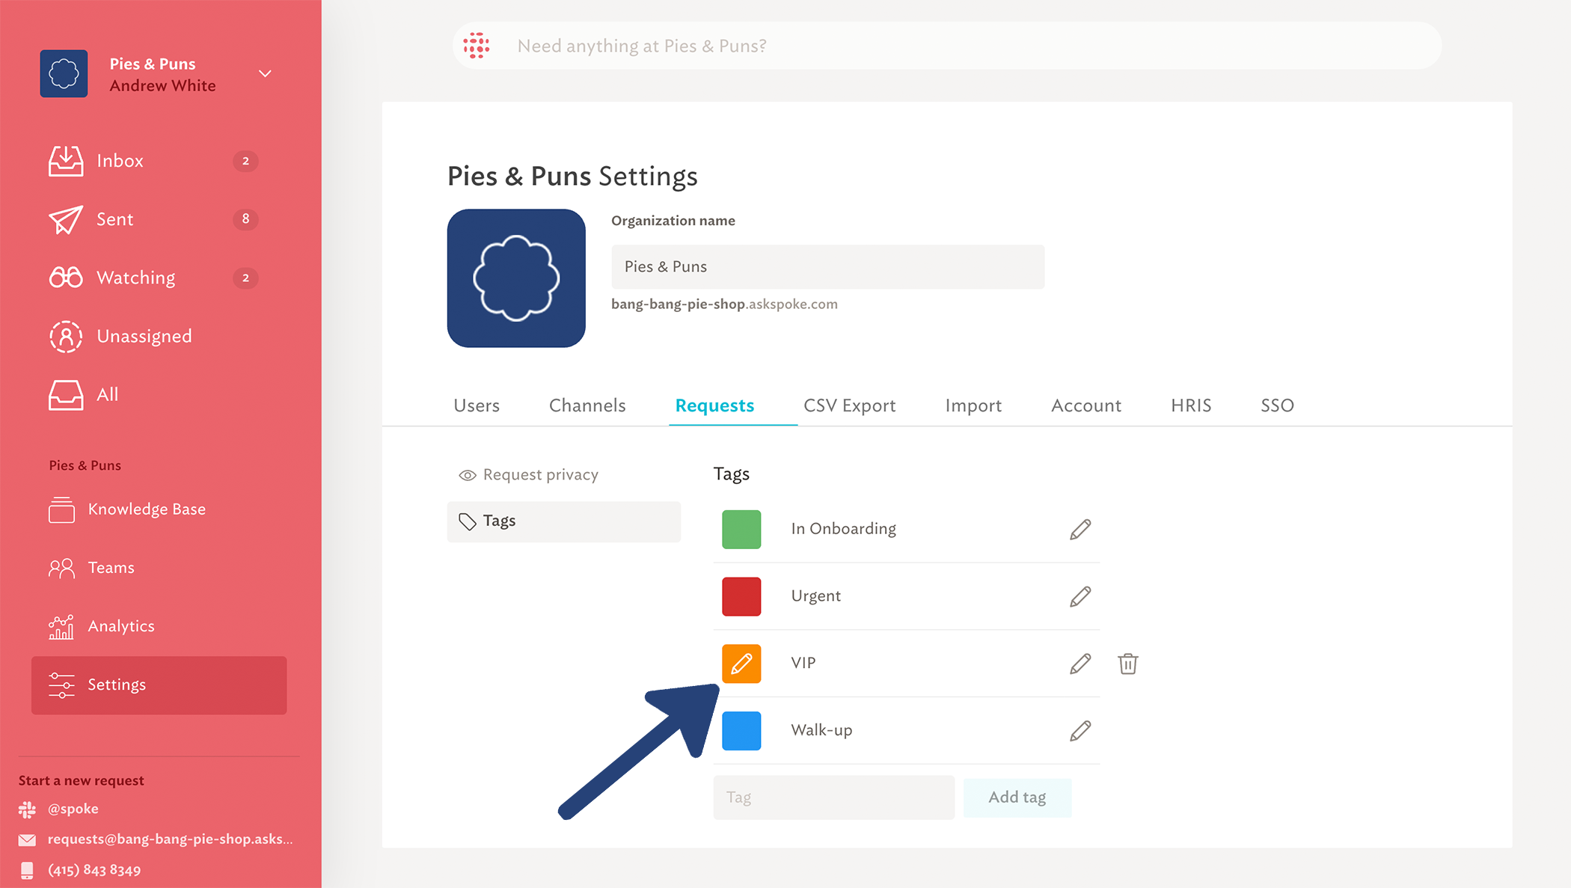Open the SSO tab
The width and height of the screenshot is (1571, 888).
1277,405
